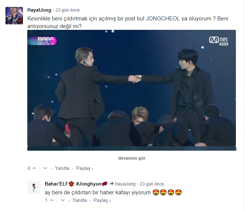Click the Mnet logo in the image
Image resolution: width=245 pixels, height=211 pixels.
pyautogui.click(x=218, y=41)
